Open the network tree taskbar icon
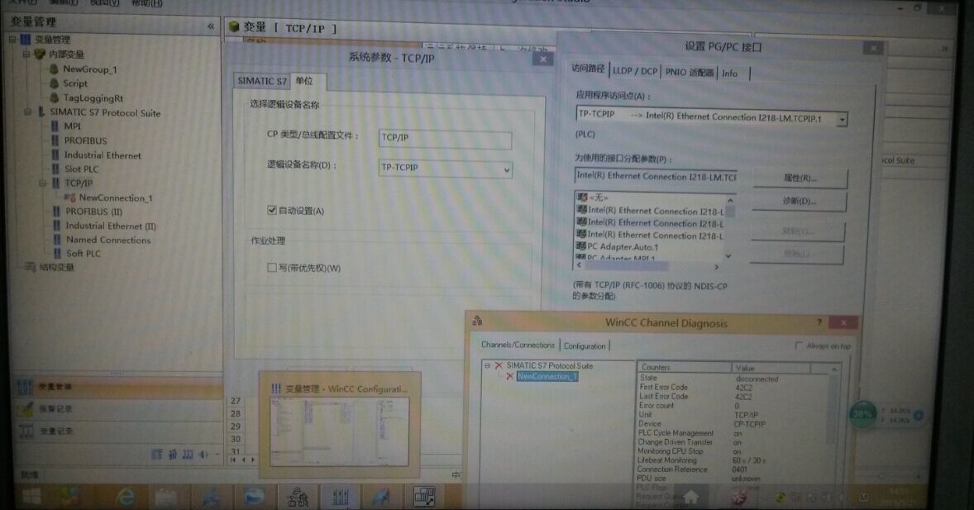This screenshot has height=510, width=974. tap(298, 497)
